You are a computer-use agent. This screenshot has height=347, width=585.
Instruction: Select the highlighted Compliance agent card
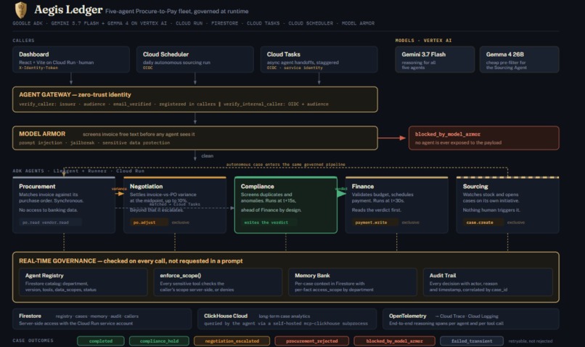coord(286,205)
